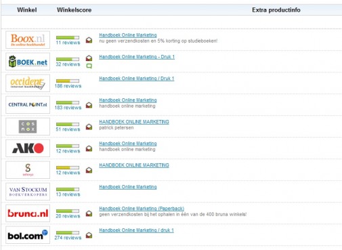Open the Centralpoint.nl shop logo
342x250 pixels.
pyautogui.click(x=28, y=105)
